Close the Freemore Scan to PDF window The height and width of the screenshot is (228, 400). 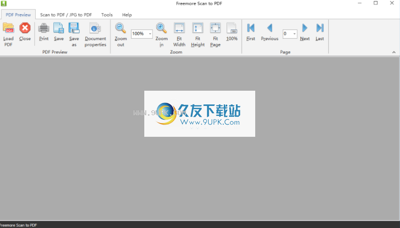coord(392,3)
